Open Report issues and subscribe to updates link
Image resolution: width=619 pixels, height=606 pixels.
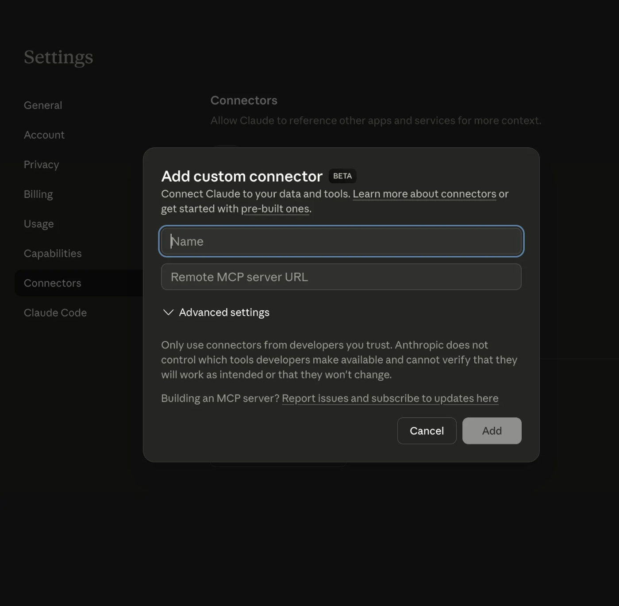click(x=390, y=398)
